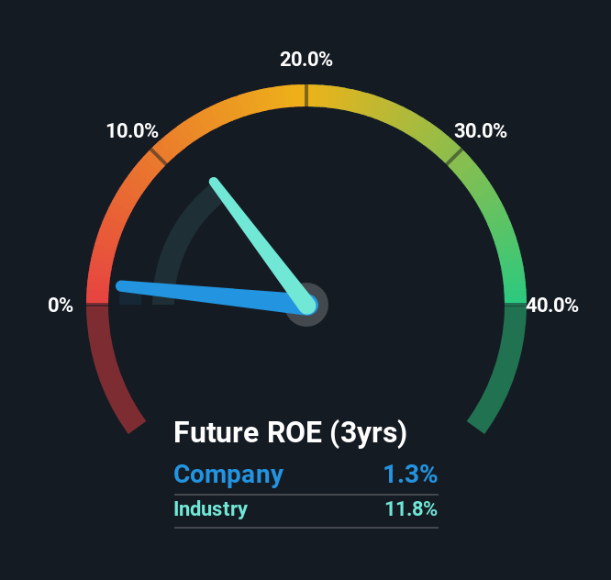The image size is (611, 580).
Task: Click the 30.0% tick mark on arc
Action: click(454, 156)
